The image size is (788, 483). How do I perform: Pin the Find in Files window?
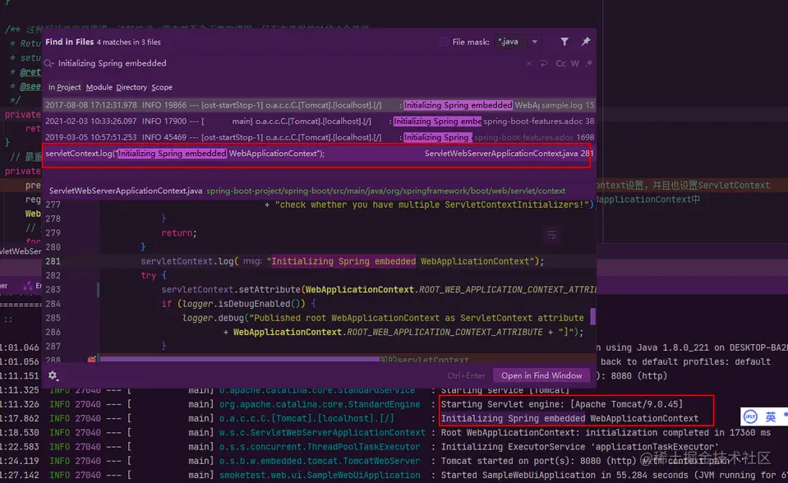586,42
